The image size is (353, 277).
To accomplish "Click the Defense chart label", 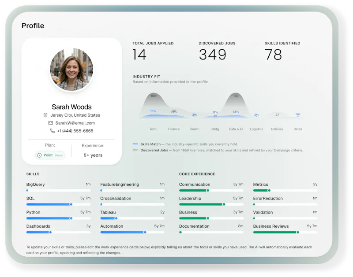I will (277, 129).
